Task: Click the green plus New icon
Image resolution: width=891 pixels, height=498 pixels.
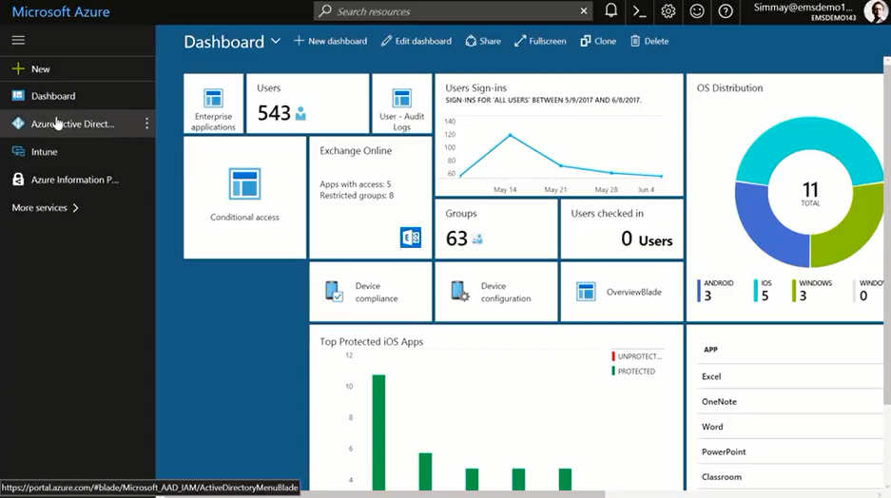Action: [18, 68]
